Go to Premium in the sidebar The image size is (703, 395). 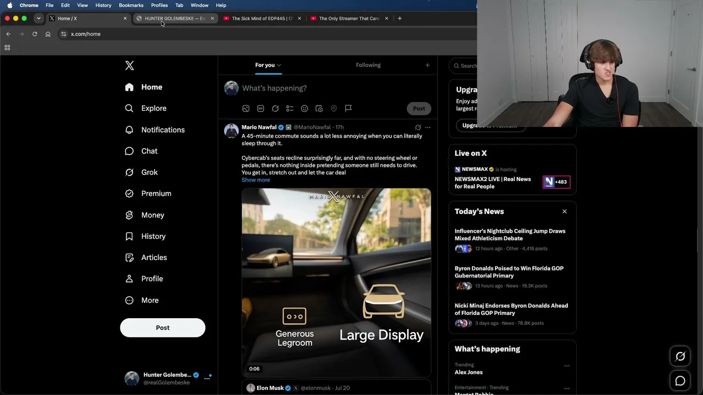pyautogui.click(x=148, y=194)
